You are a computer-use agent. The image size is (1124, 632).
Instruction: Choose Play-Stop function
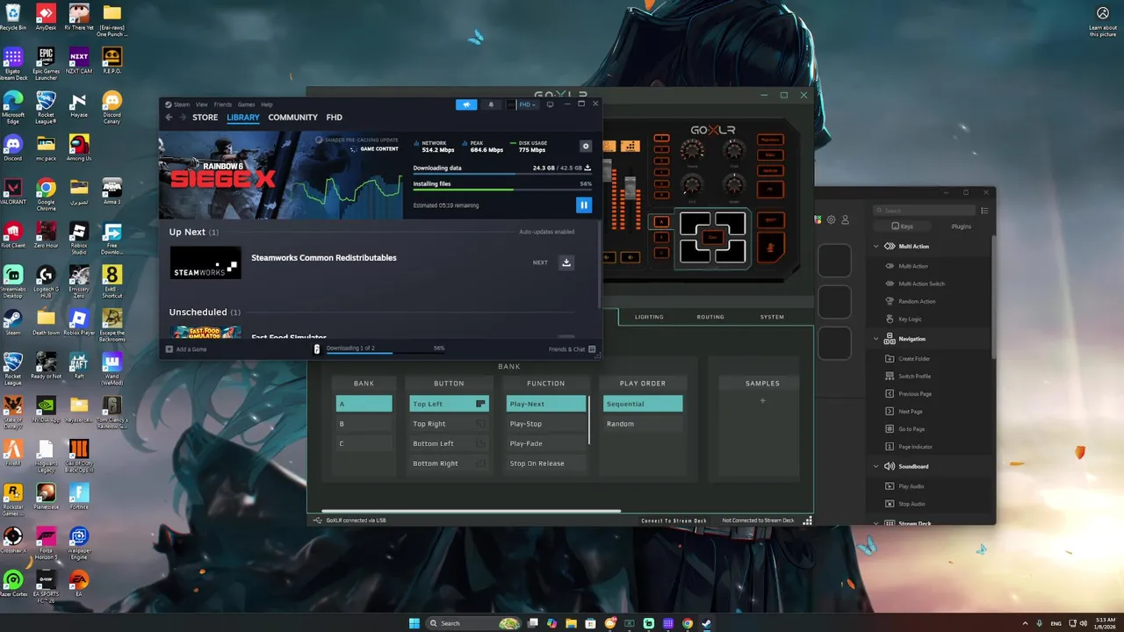click(545, 424)
